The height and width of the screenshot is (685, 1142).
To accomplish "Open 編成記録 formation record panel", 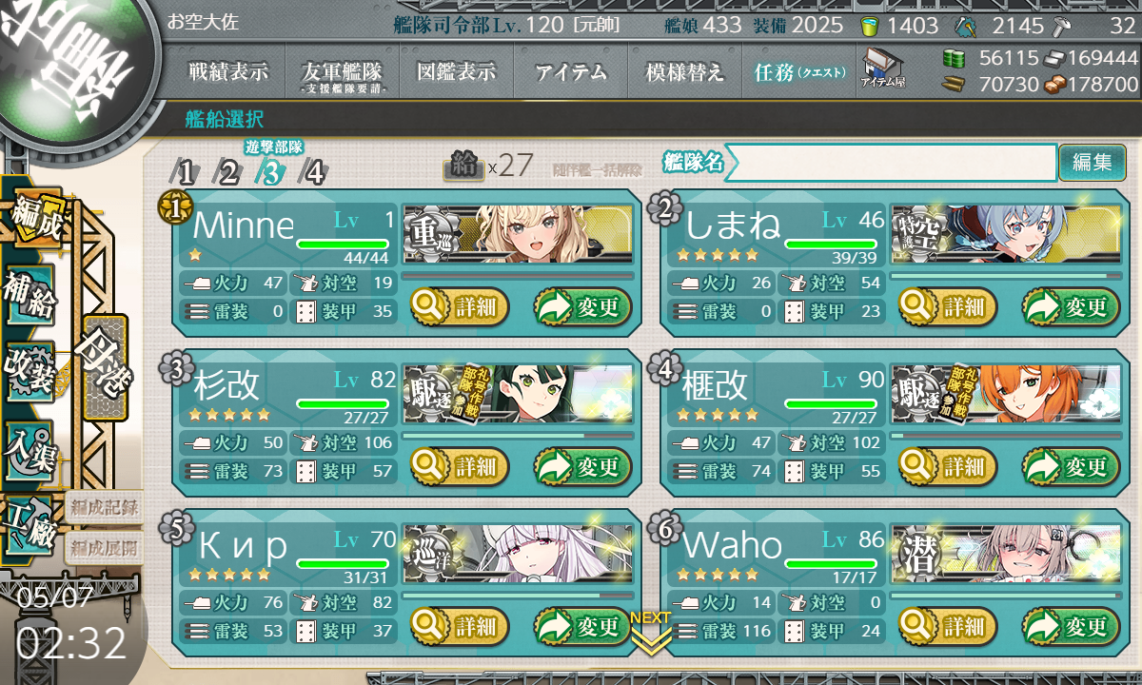I will pos(105,507).
